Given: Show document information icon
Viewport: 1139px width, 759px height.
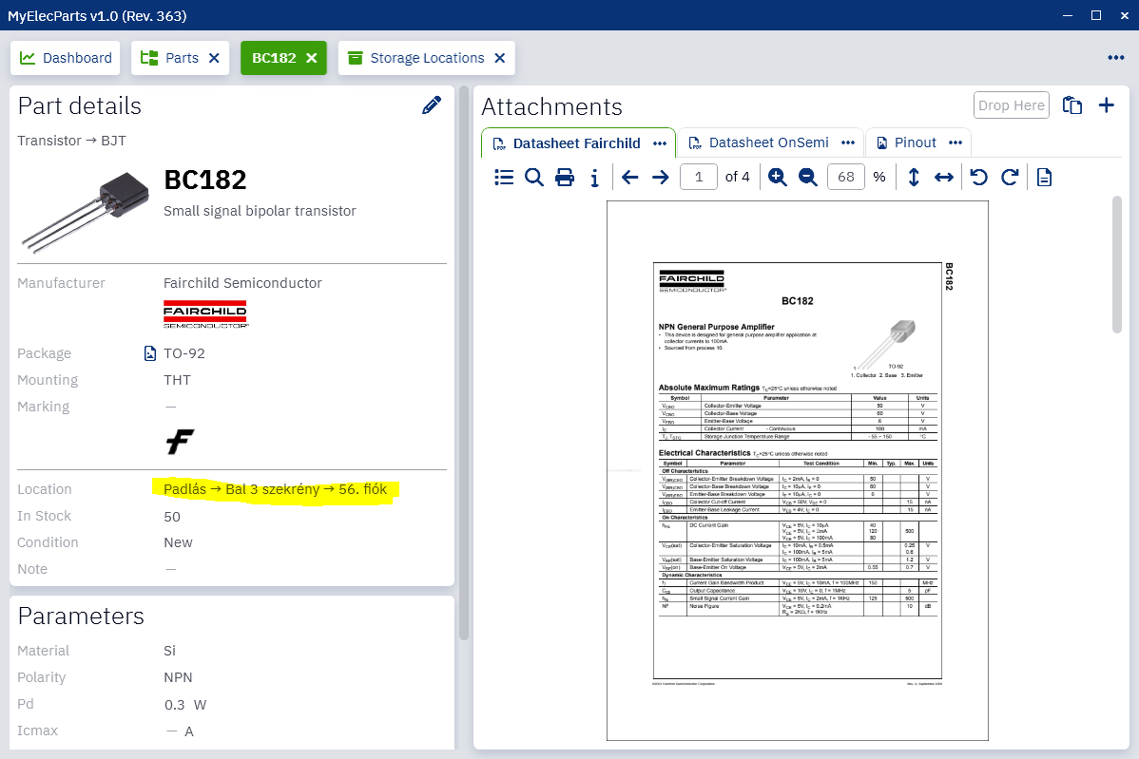Looking at the screenshot, I should 595,177.
